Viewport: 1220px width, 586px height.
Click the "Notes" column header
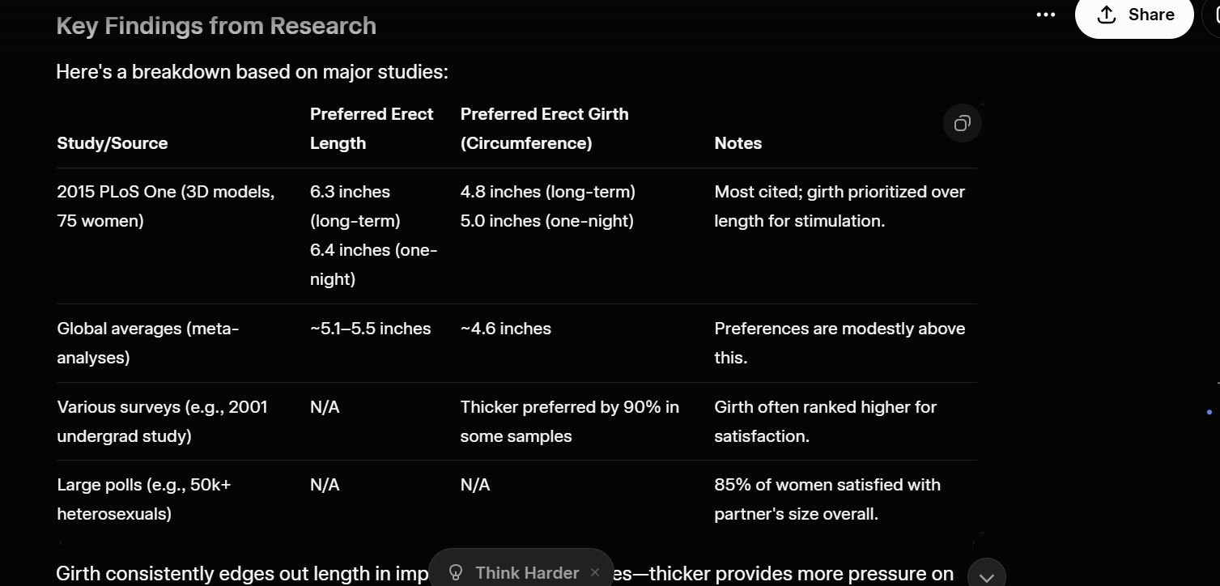coord(738,143)
